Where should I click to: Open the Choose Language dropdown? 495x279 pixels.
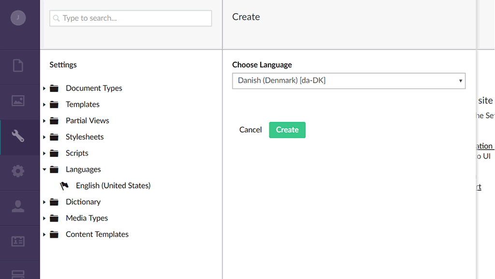349,81
